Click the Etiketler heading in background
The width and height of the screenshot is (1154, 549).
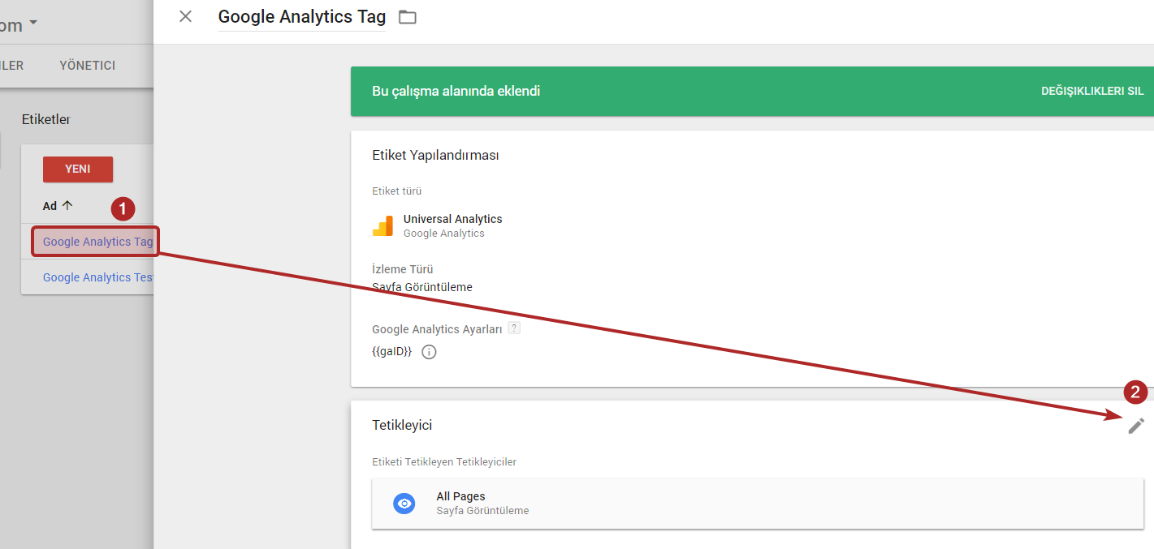[x=46, y=119]
